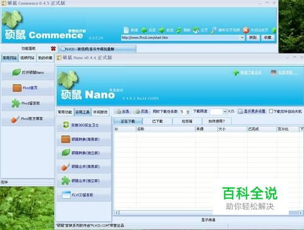The image size is (304, 230).
Task: Click the page icon on FLVCD browser tab
Action: tap(63, 49)
